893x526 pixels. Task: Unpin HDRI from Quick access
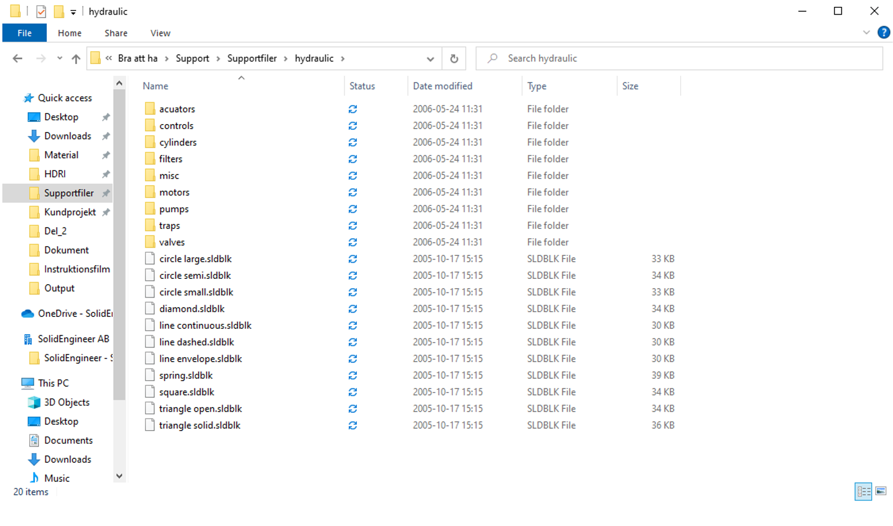pyautogui.click(x=106, y=174)
